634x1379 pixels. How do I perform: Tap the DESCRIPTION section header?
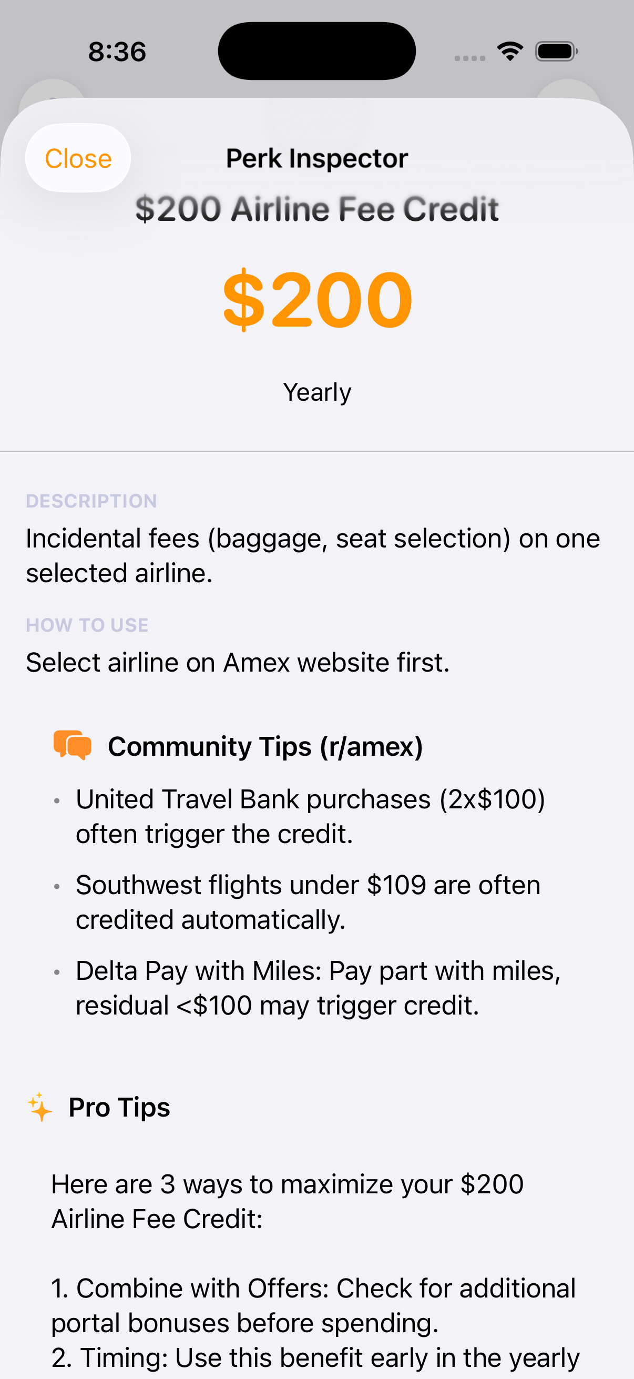(91, 501)
